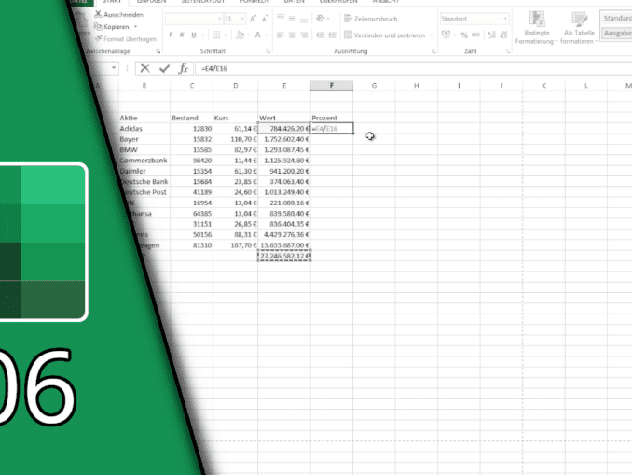
Task: Decrease font size with the smaller A icon
Action: click(x=265, y=19)
